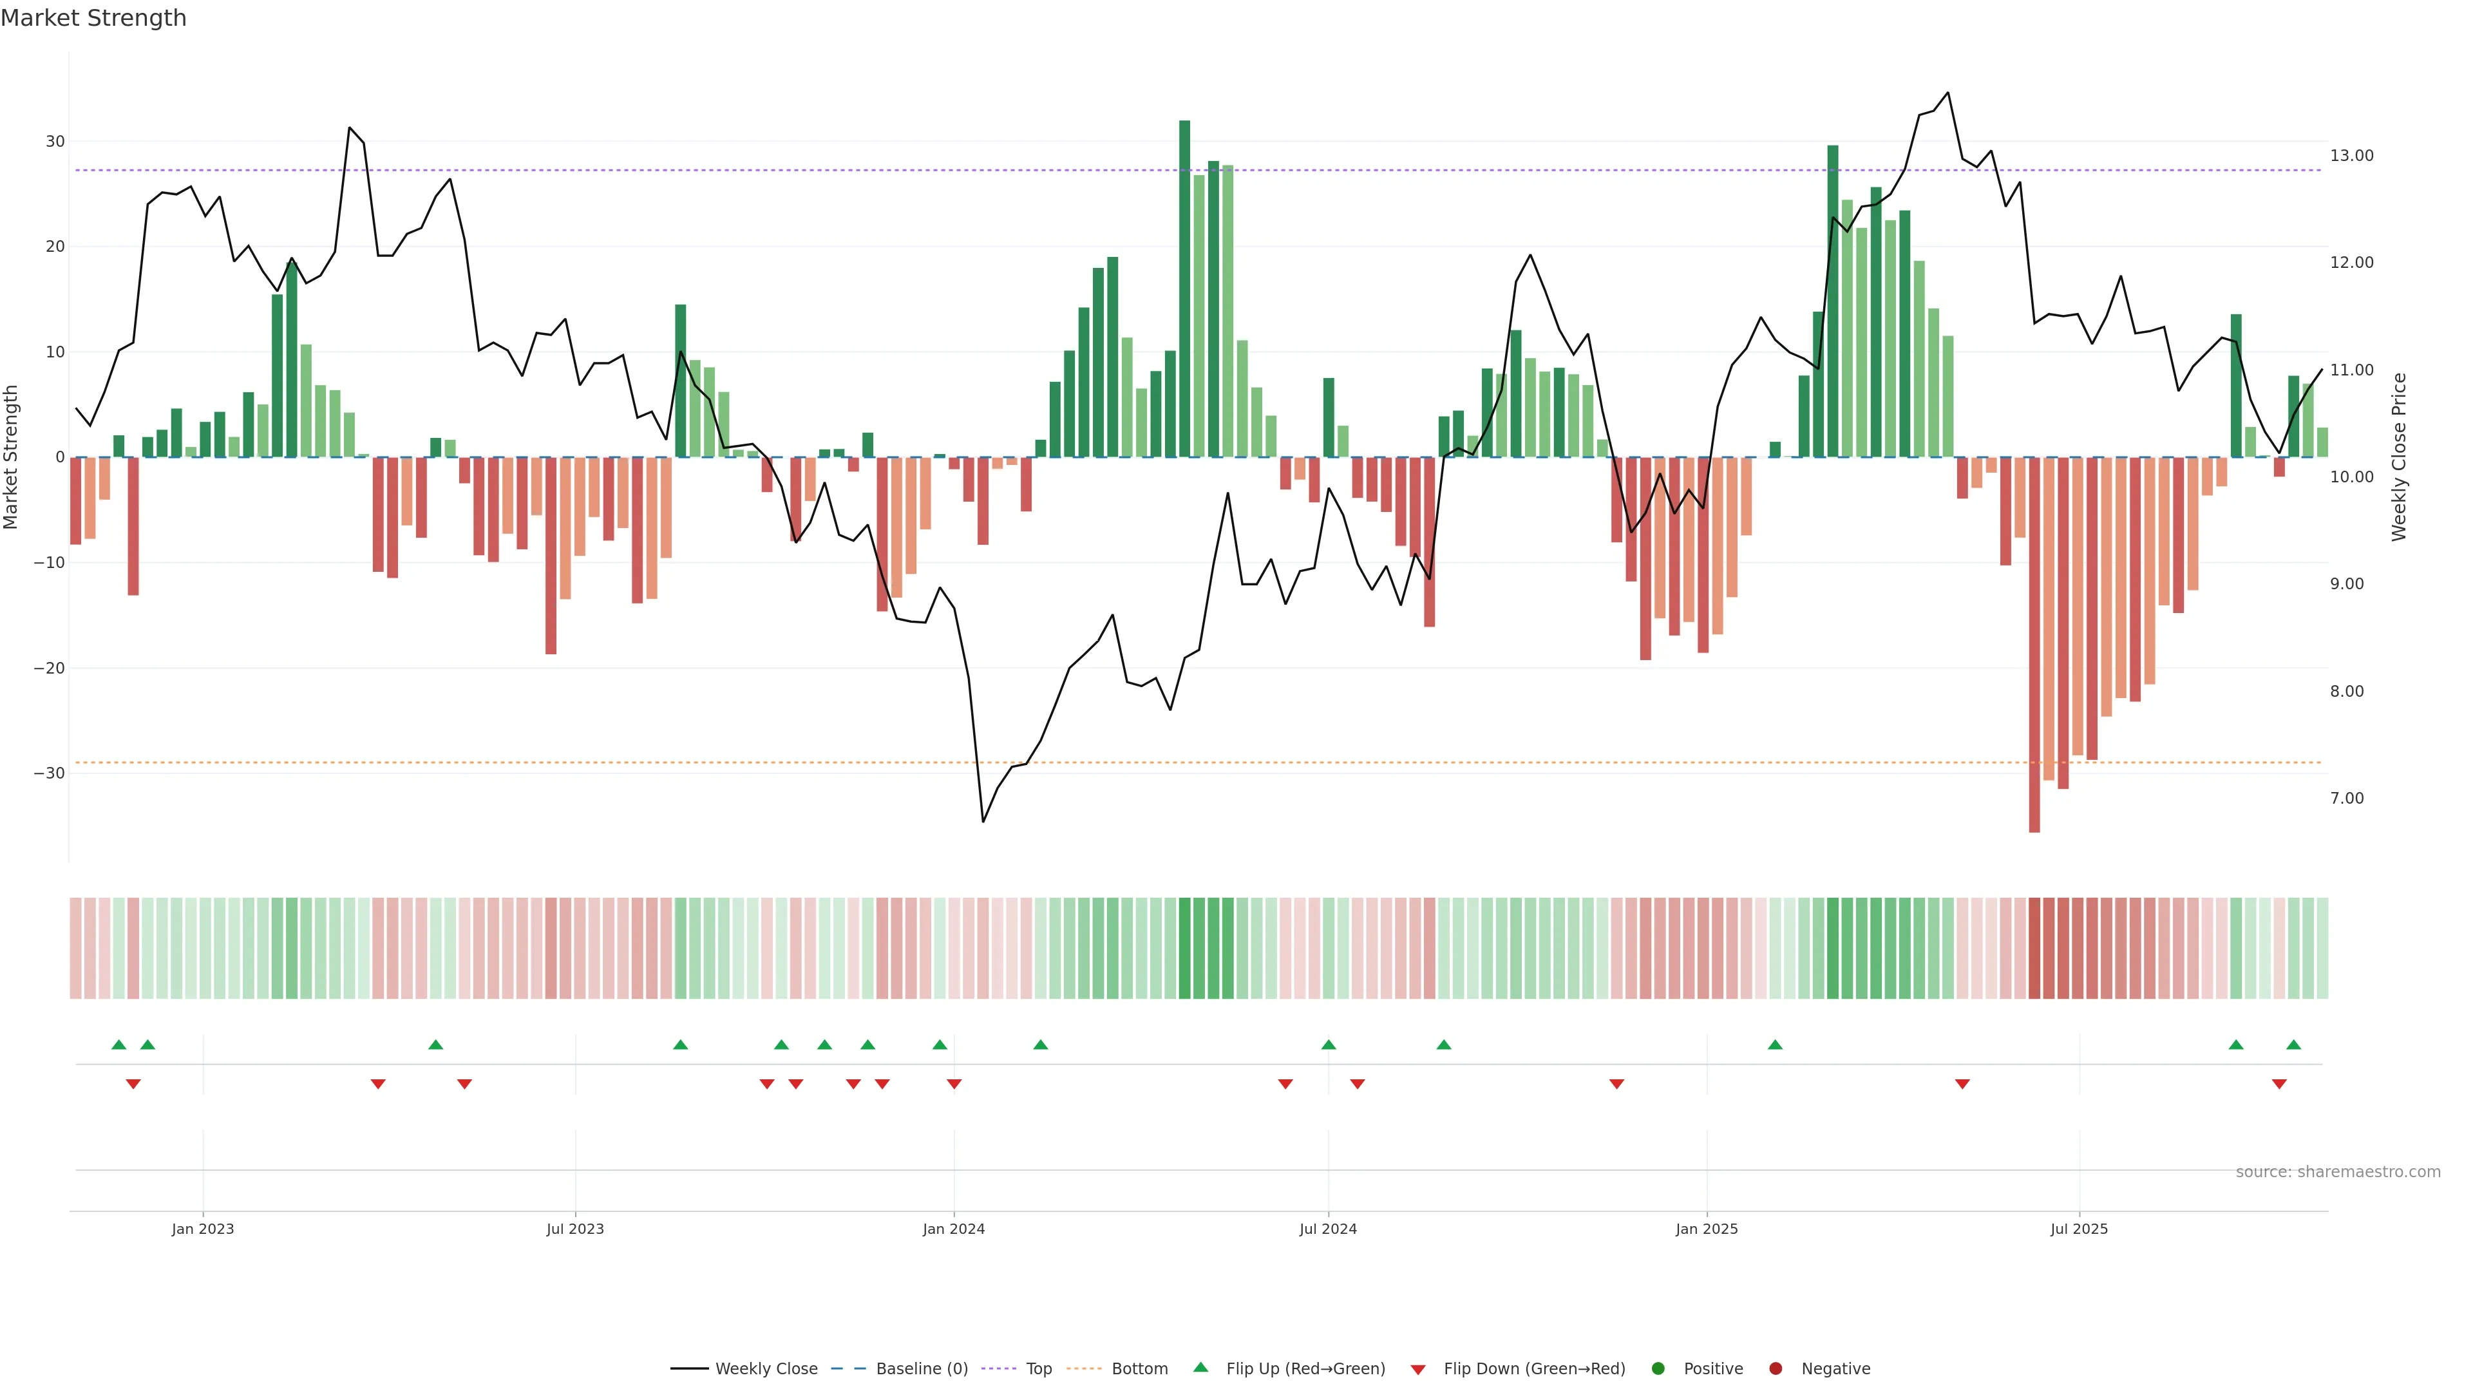
Task: Click the source: sharemaestro.com text
Action: 2338,1172
